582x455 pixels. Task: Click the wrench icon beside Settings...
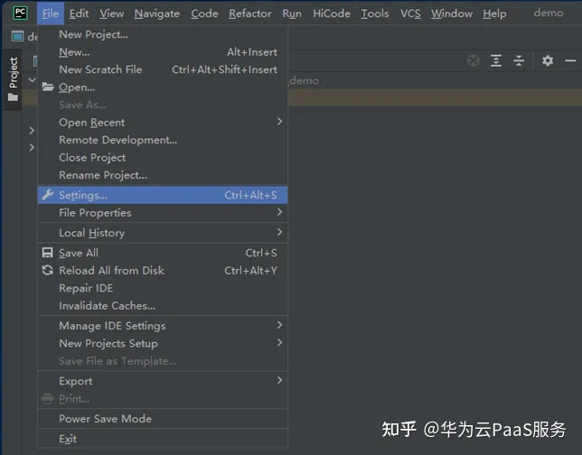tap(48, 195)
